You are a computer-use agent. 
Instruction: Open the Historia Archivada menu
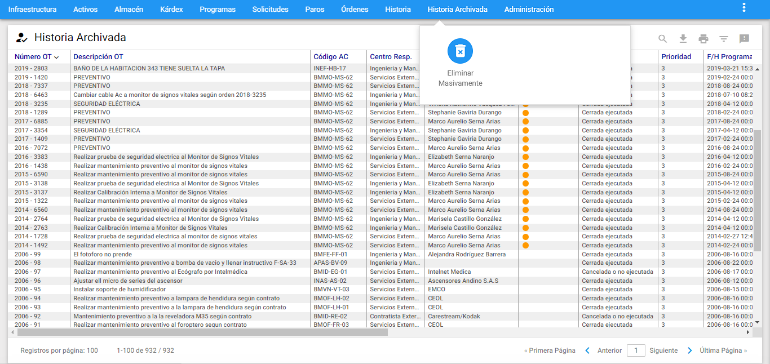click(x=457, y=10)
